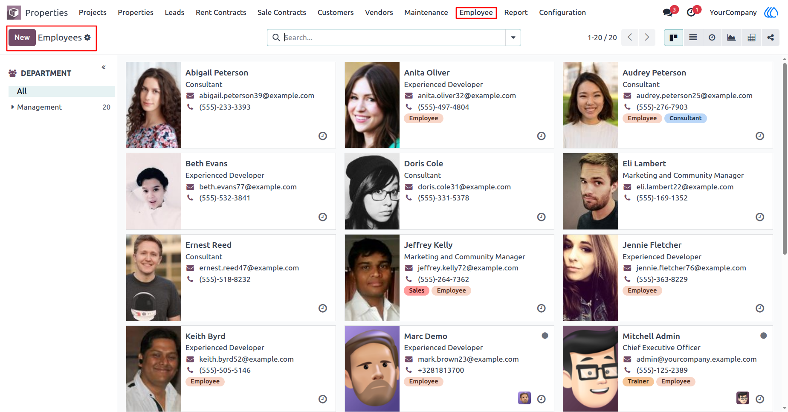Open the Pivot view

pyautogui.click(x=751, y=38)
